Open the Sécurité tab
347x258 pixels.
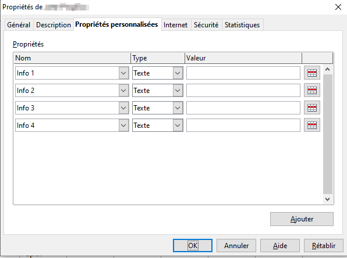coord(206,25)
